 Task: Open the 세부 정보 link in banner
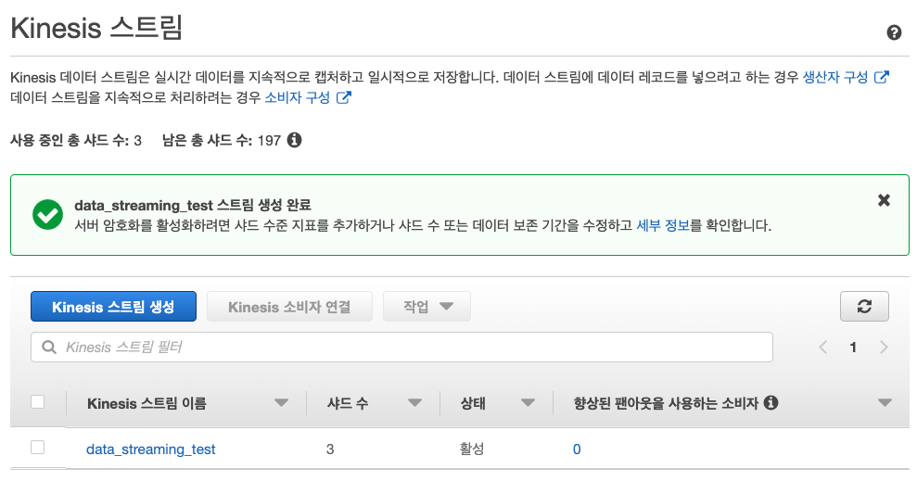(663, 225)
